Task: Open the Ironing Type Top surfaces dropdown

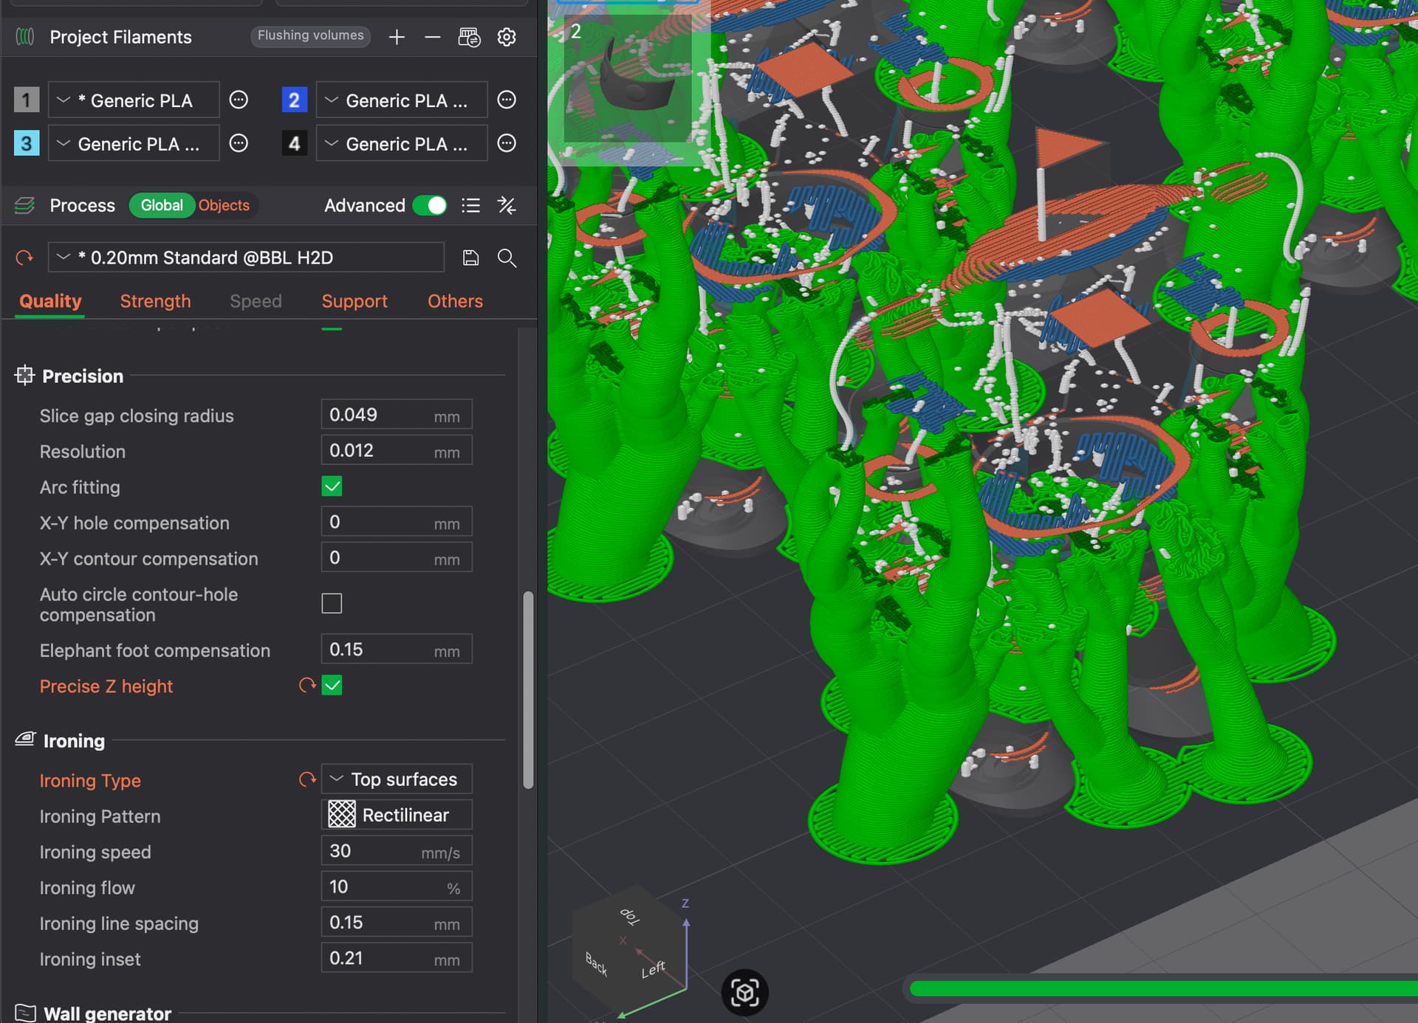Action: (x=397, y=779)
